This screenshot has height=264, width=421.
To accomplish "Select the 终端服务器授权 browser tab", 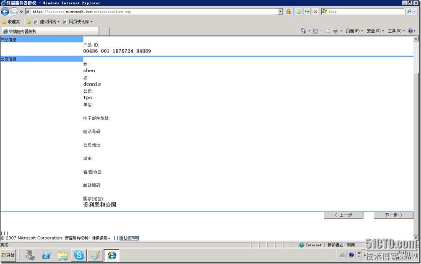I will click(x=50, y=31).
